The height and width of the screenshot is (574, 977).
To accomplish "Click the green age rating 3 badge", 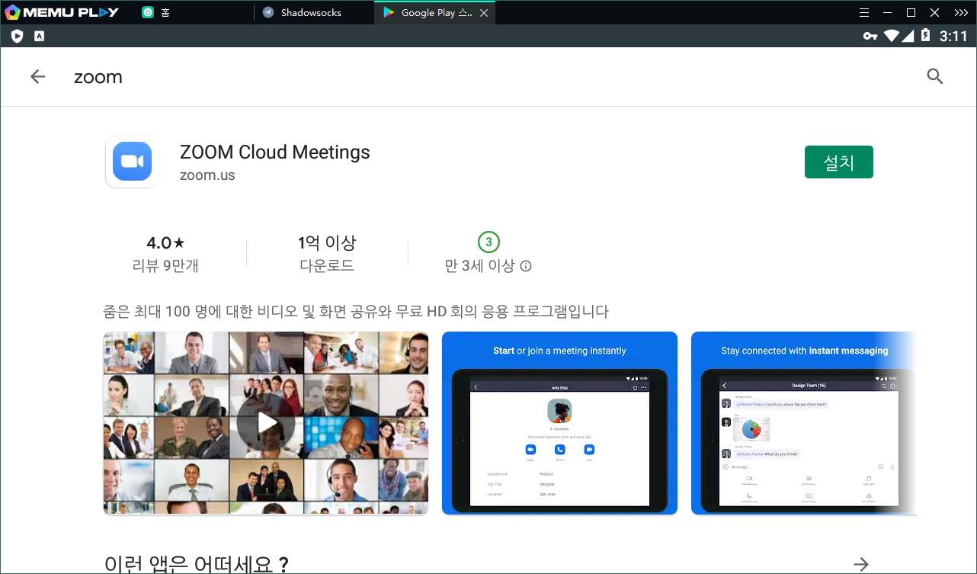I will [488, 242].
